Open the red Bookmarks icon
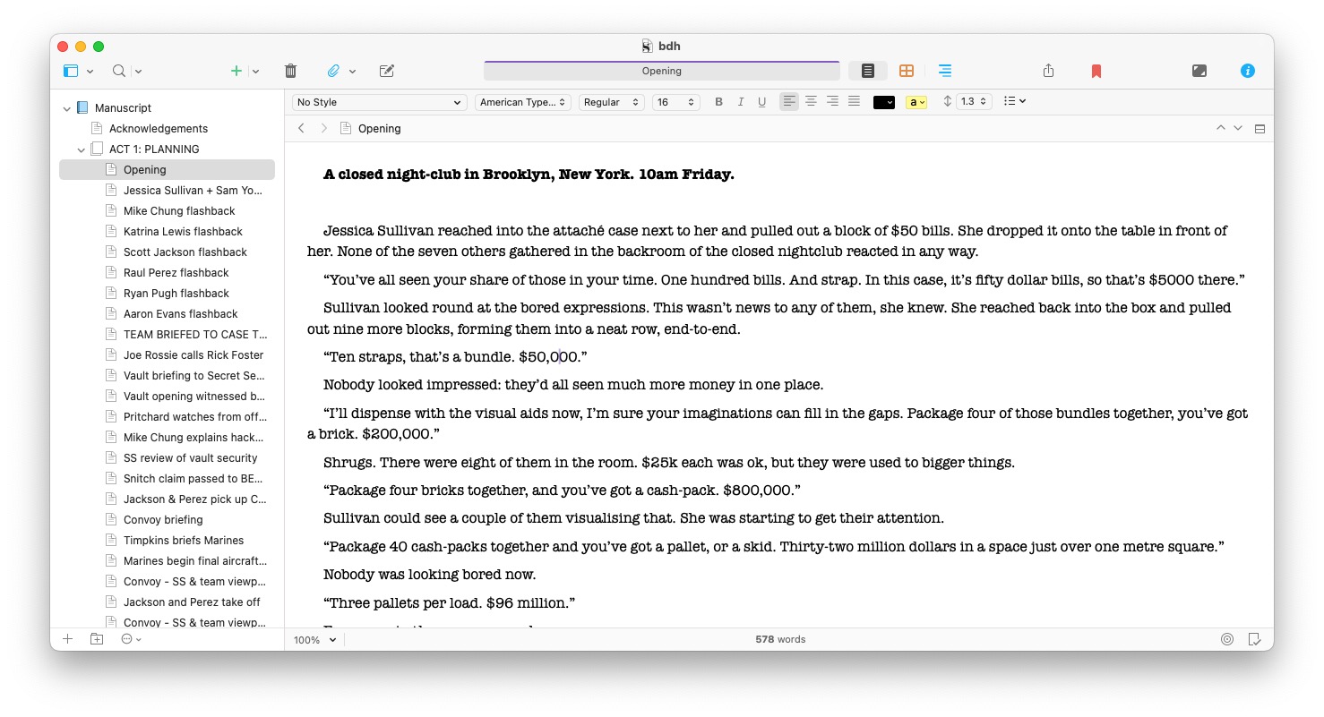This screenshot has height=717, width=1324. click(x=1096, y=71)
